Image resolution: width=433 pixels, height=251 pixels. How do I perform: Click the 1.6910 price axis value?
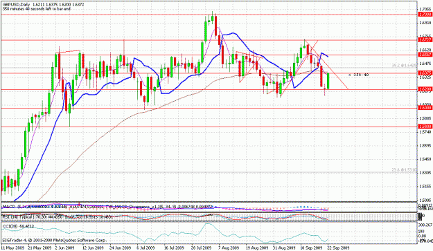pos(425,23)
